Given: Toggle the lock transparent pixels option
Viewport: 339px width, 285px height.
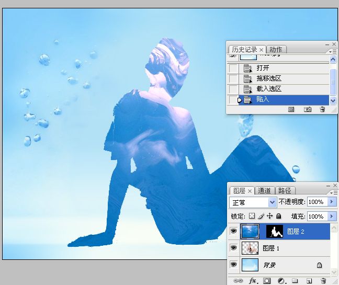Looking at the screenshot, I should click(252, 216).
